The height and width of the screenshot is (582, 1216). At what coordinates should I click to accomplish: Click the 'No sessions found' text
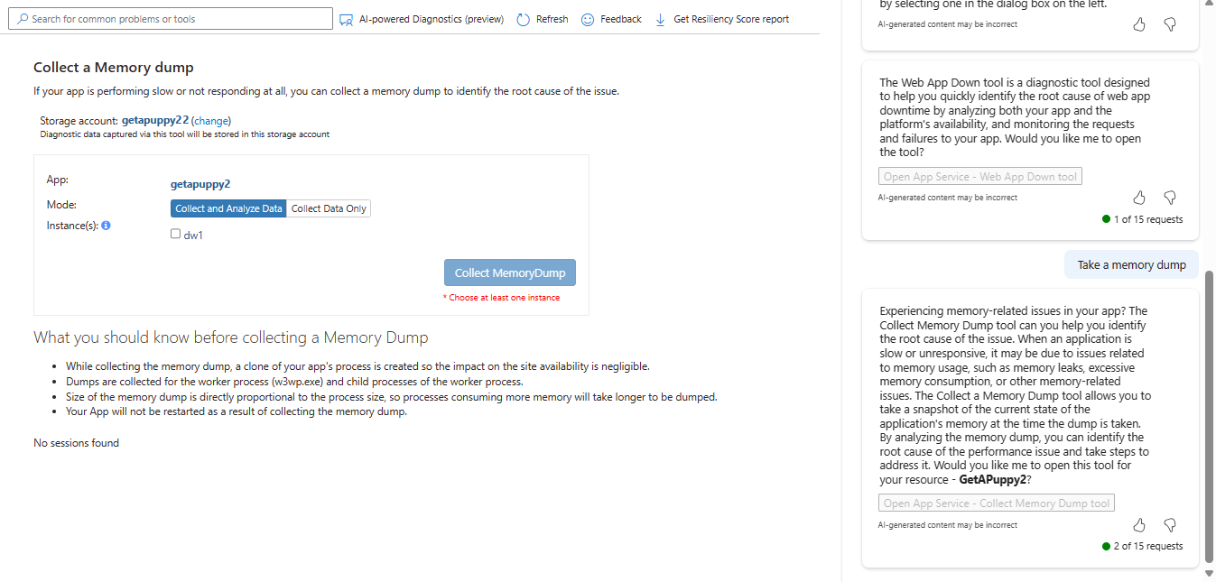[76, 443]
